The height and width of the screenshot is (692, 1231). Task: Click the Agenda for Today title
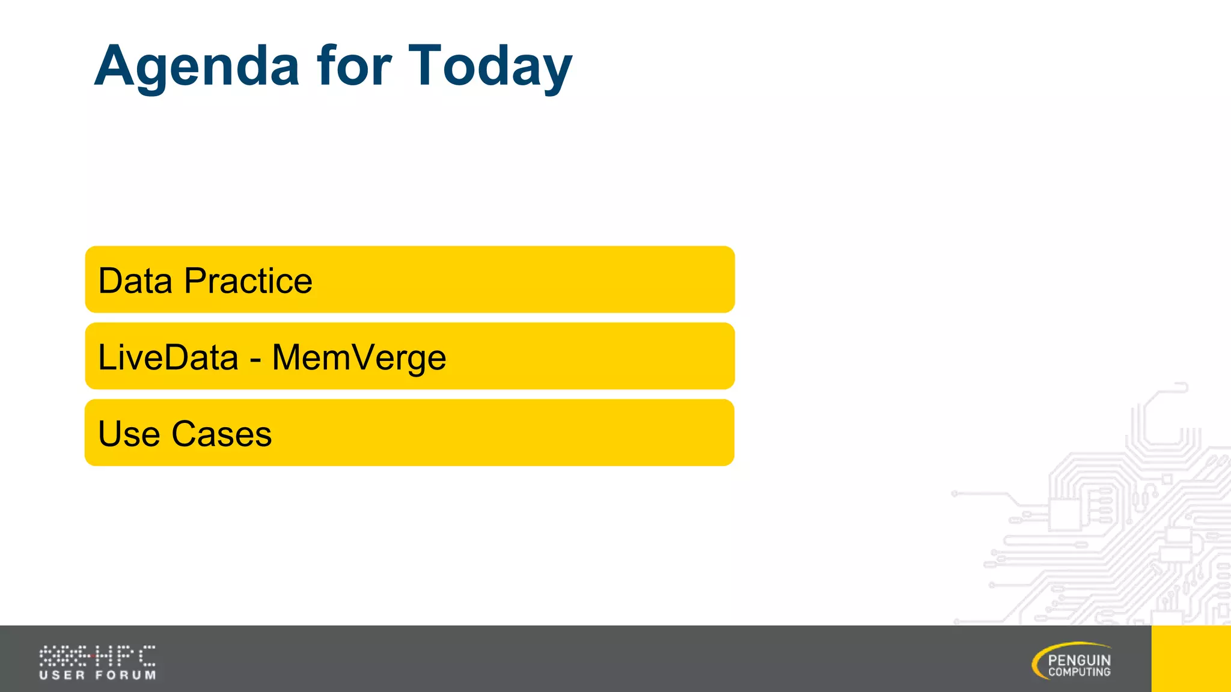tap(334, 67)
